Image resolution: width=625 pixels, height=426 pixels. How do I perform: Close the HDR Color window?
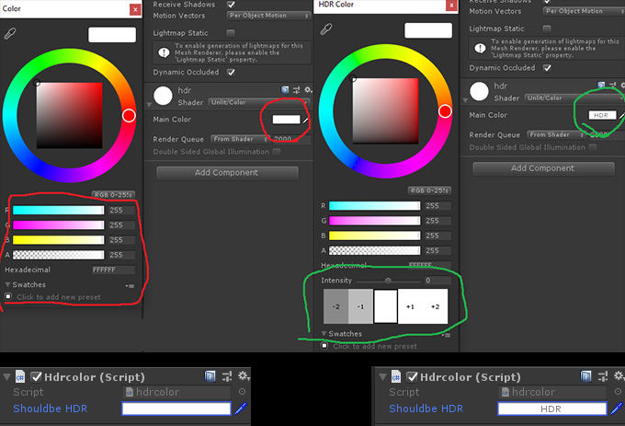click(x=451, y=6)
